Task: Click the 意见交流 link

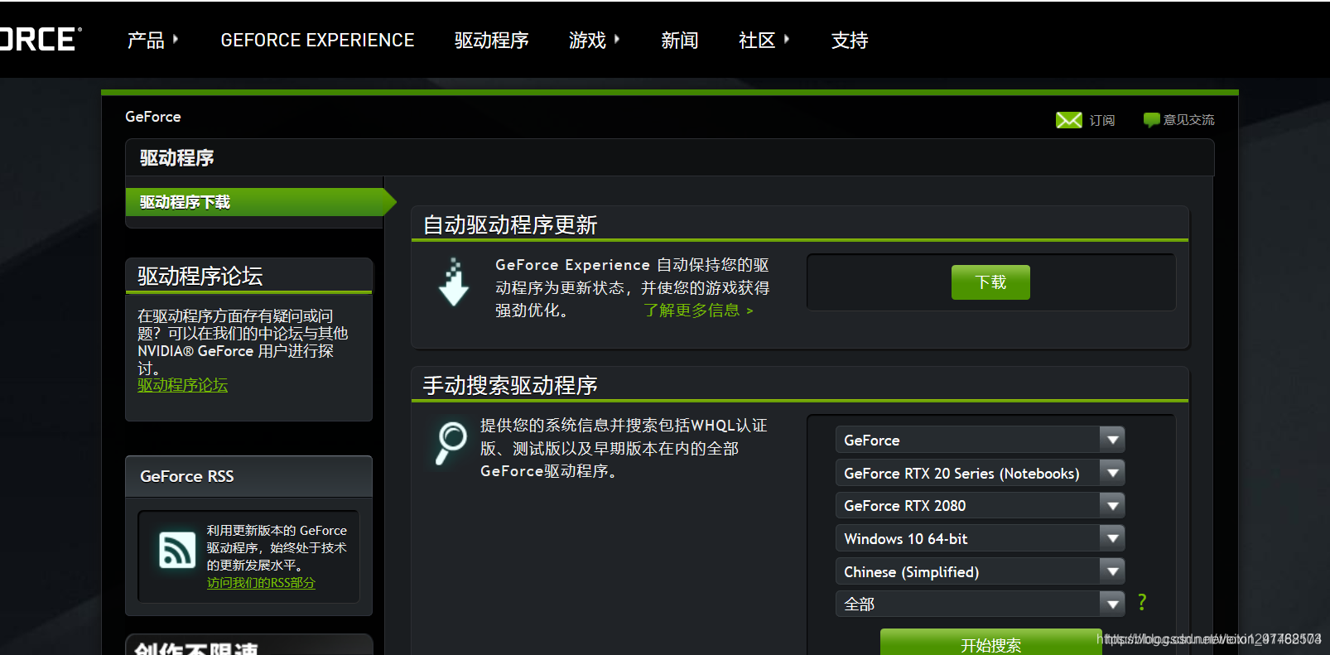Action: coord(1188,120)
